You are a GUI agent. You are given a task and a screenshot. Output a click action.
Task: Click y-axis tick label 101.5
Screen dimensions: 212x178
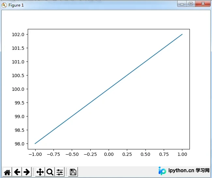(x=18, y=48)
